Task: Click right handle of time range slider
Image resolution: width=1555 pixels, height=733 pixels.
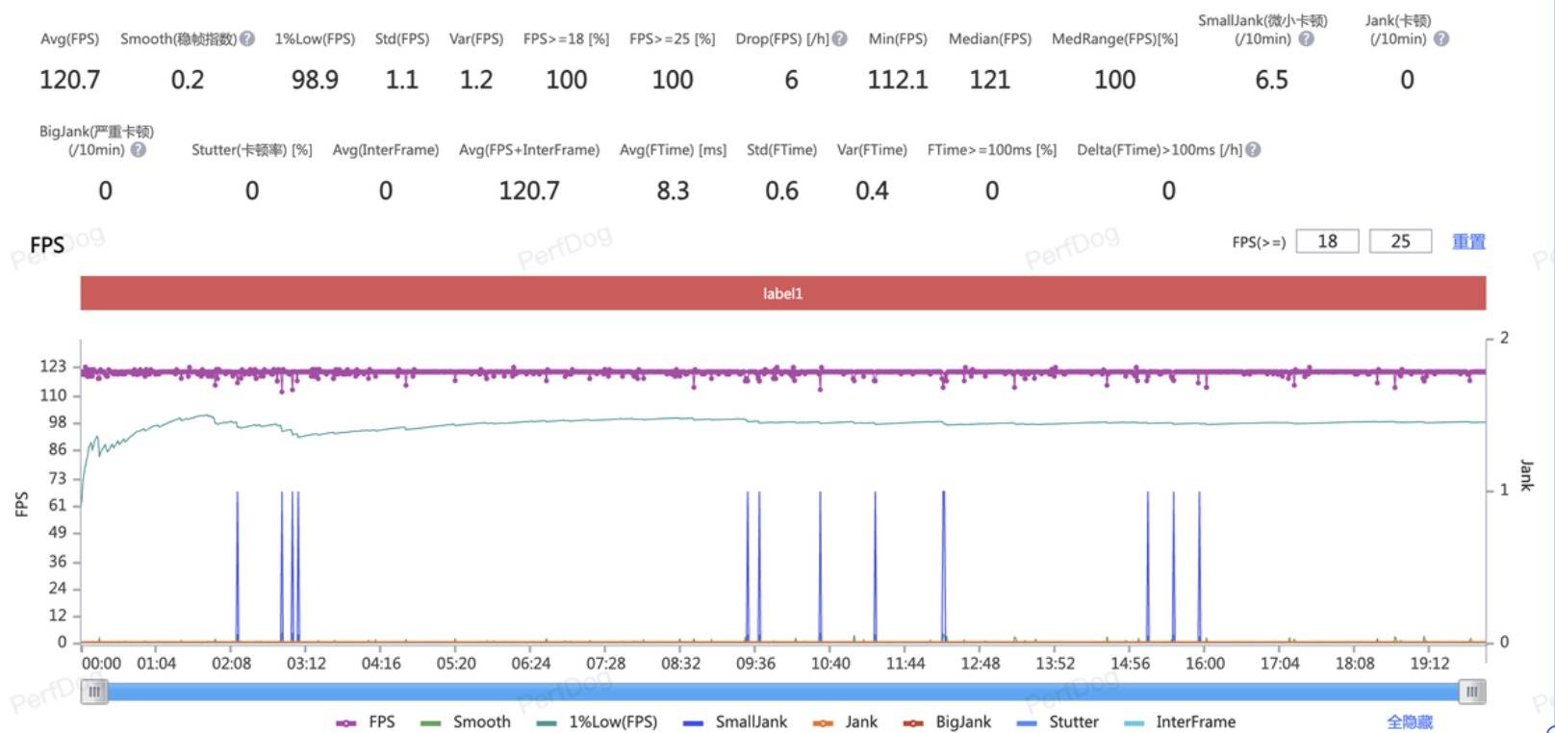Action: click(1471, 692)
